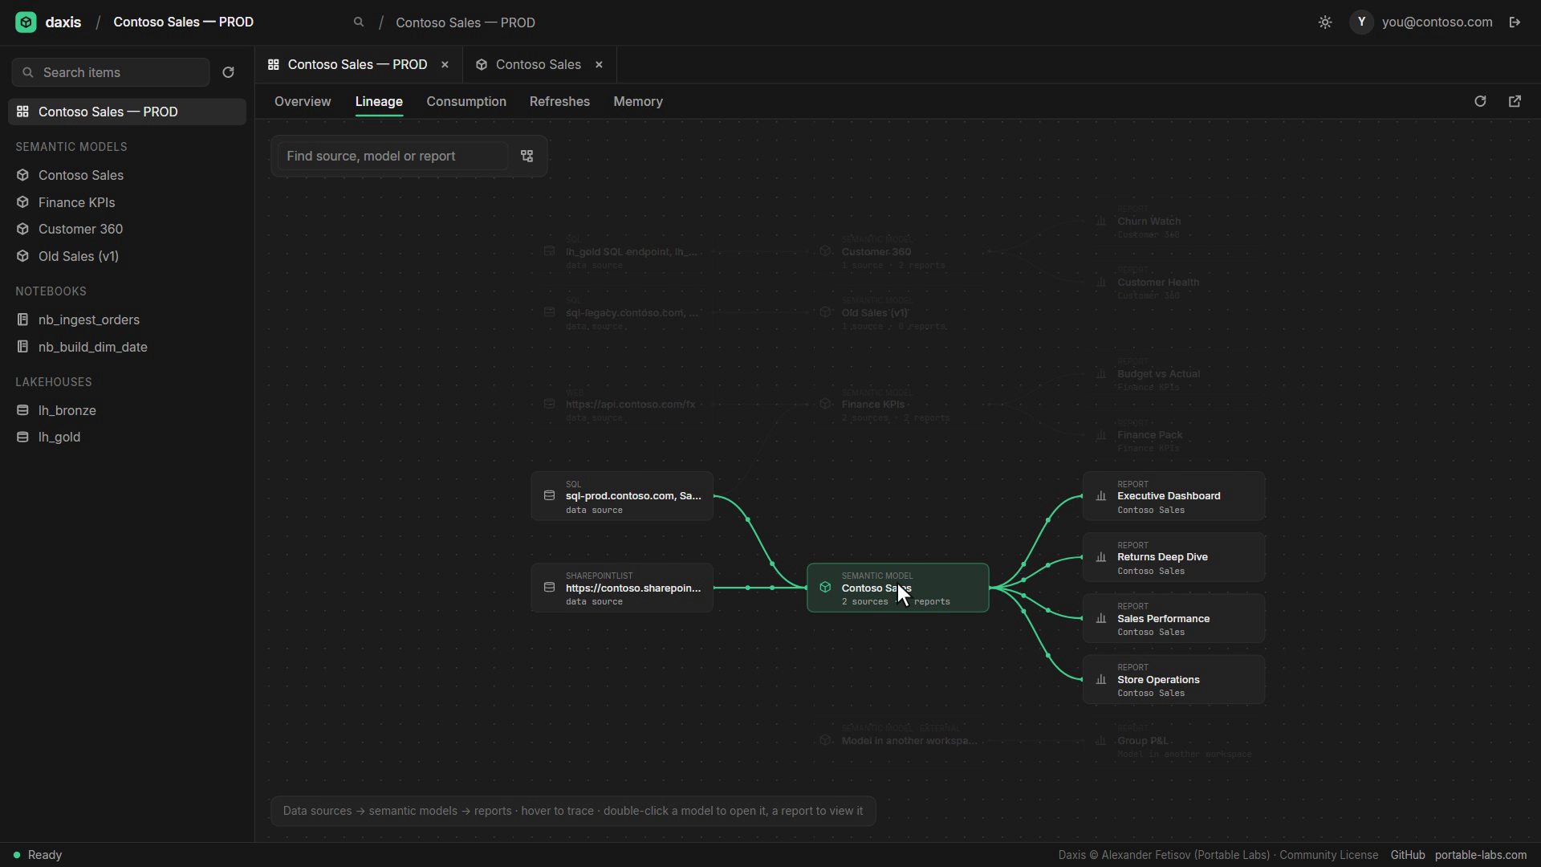Click the user avatar Y

pos(1361,22)
